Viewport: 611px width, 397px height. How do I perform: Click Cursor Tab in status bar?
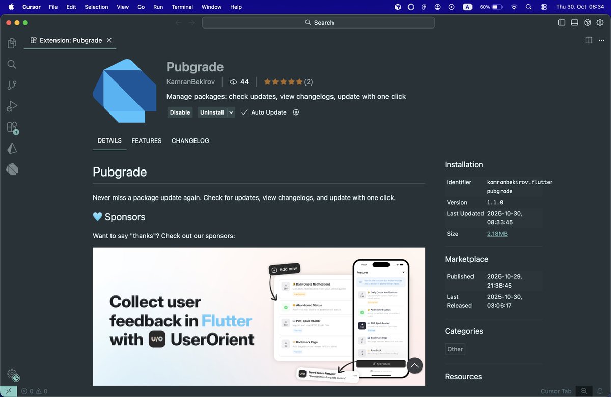pyautogui.click(x=556, y=391)
